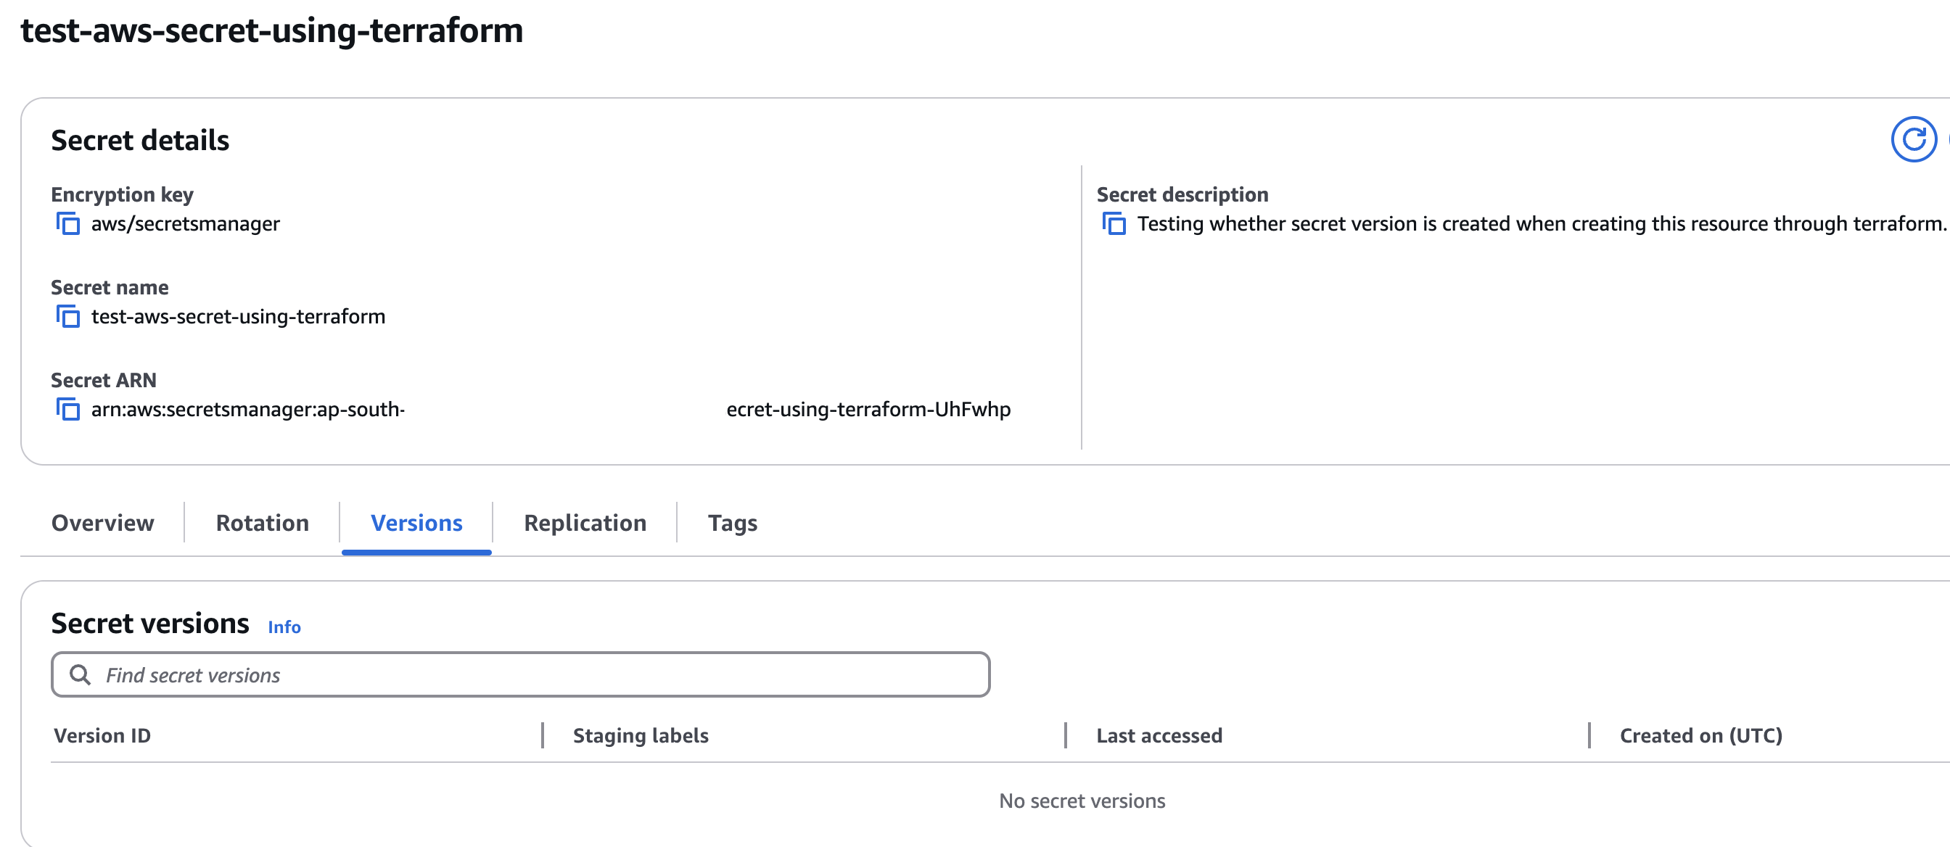Click the Last accessed column header
1950x847 pixels.
[x=1159, y=736]
